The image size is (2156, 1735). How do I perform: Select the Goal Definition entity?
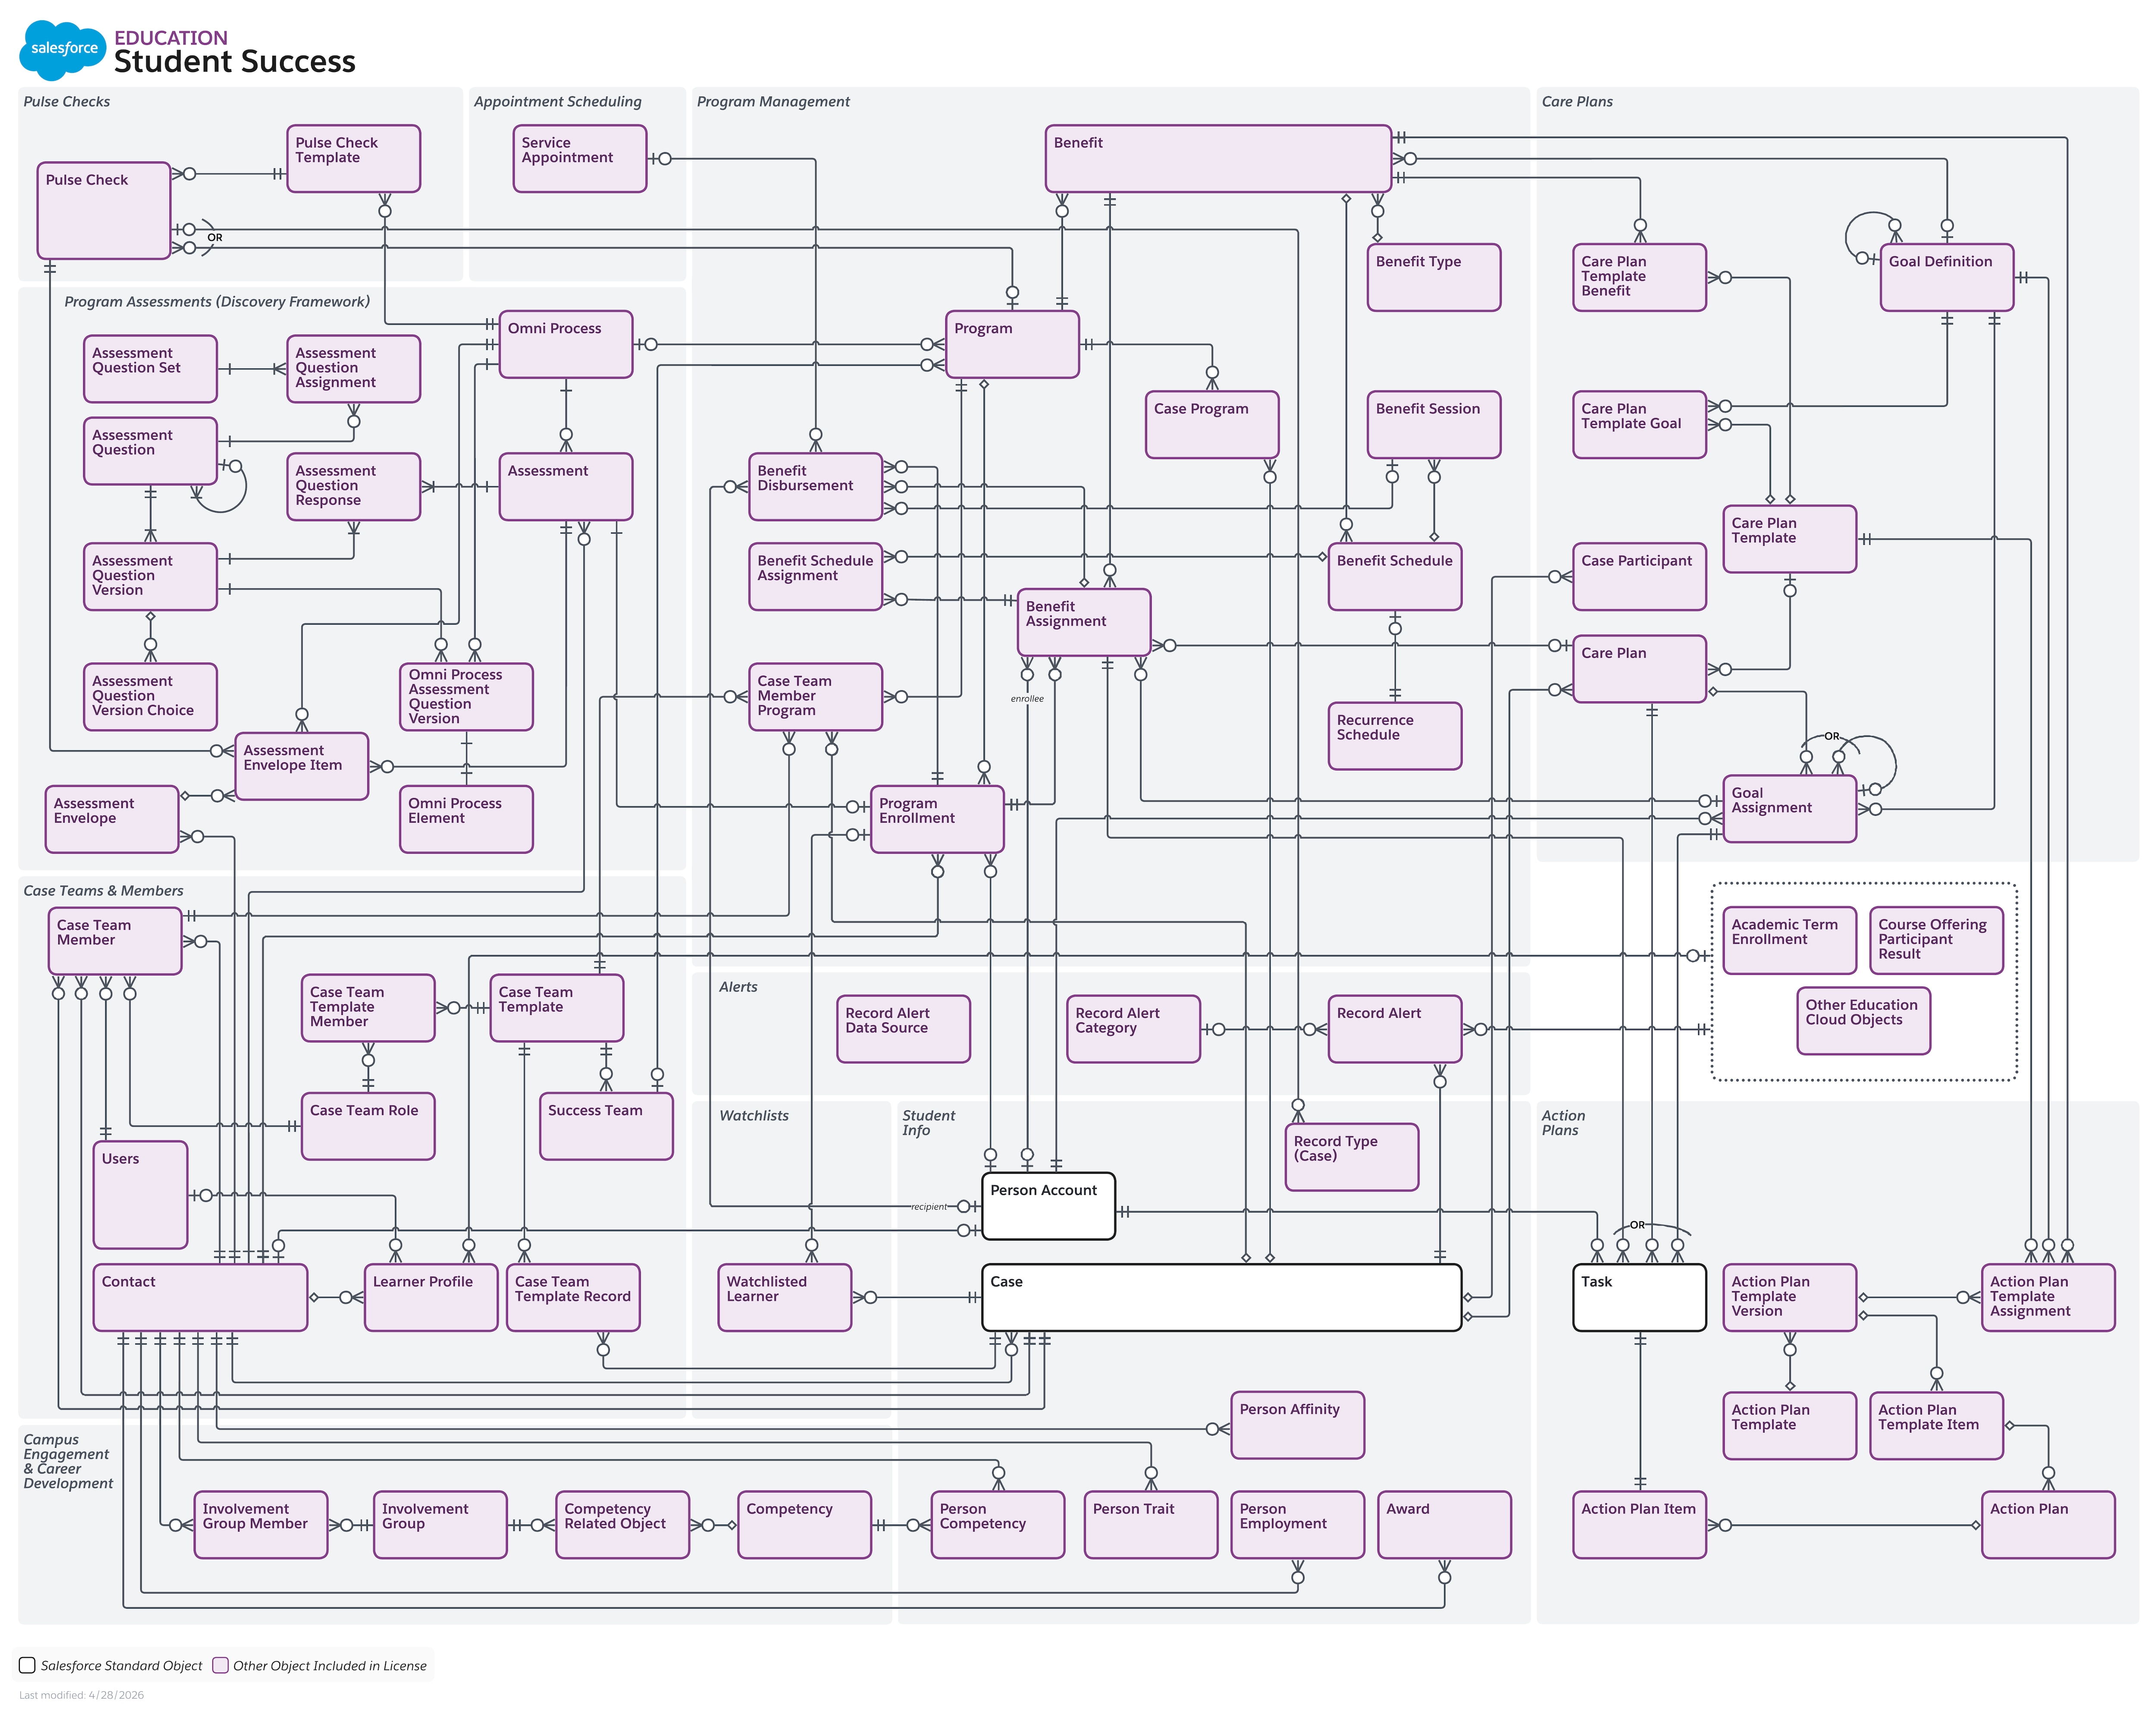[x=1947, y=277]
